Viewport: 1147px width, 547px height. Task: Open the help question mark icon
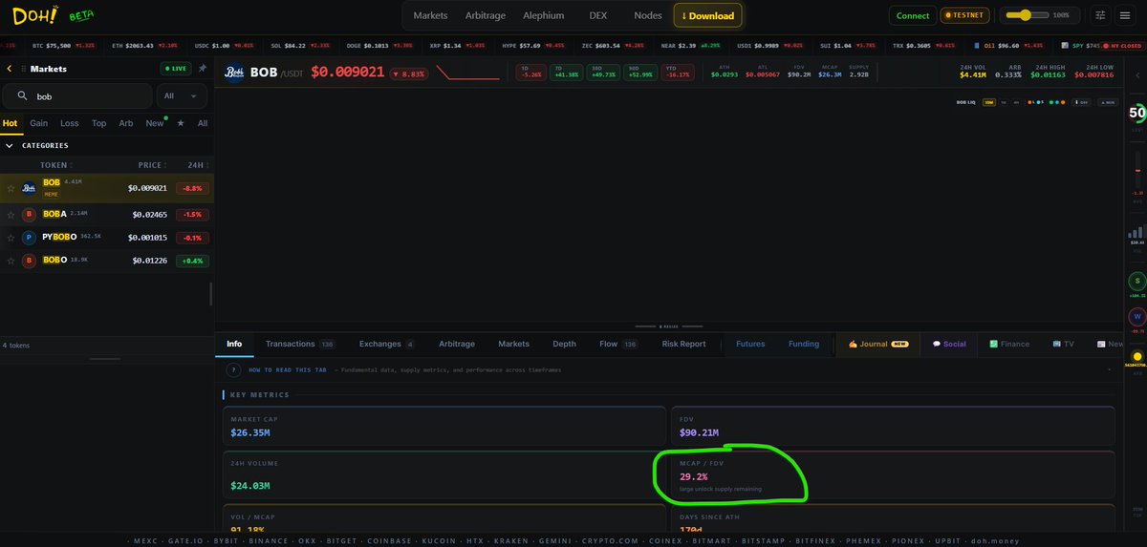(x=233, y=369)
